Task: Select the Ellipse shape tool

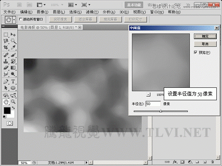Action: (x=13, y=88)
